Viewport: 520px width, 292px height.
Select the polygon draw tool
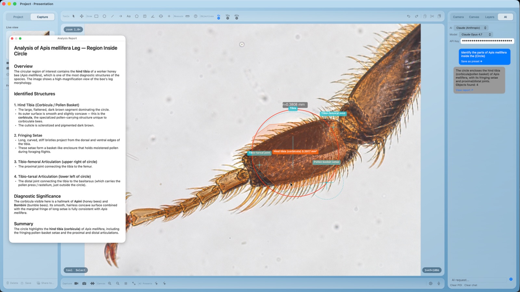136,16
